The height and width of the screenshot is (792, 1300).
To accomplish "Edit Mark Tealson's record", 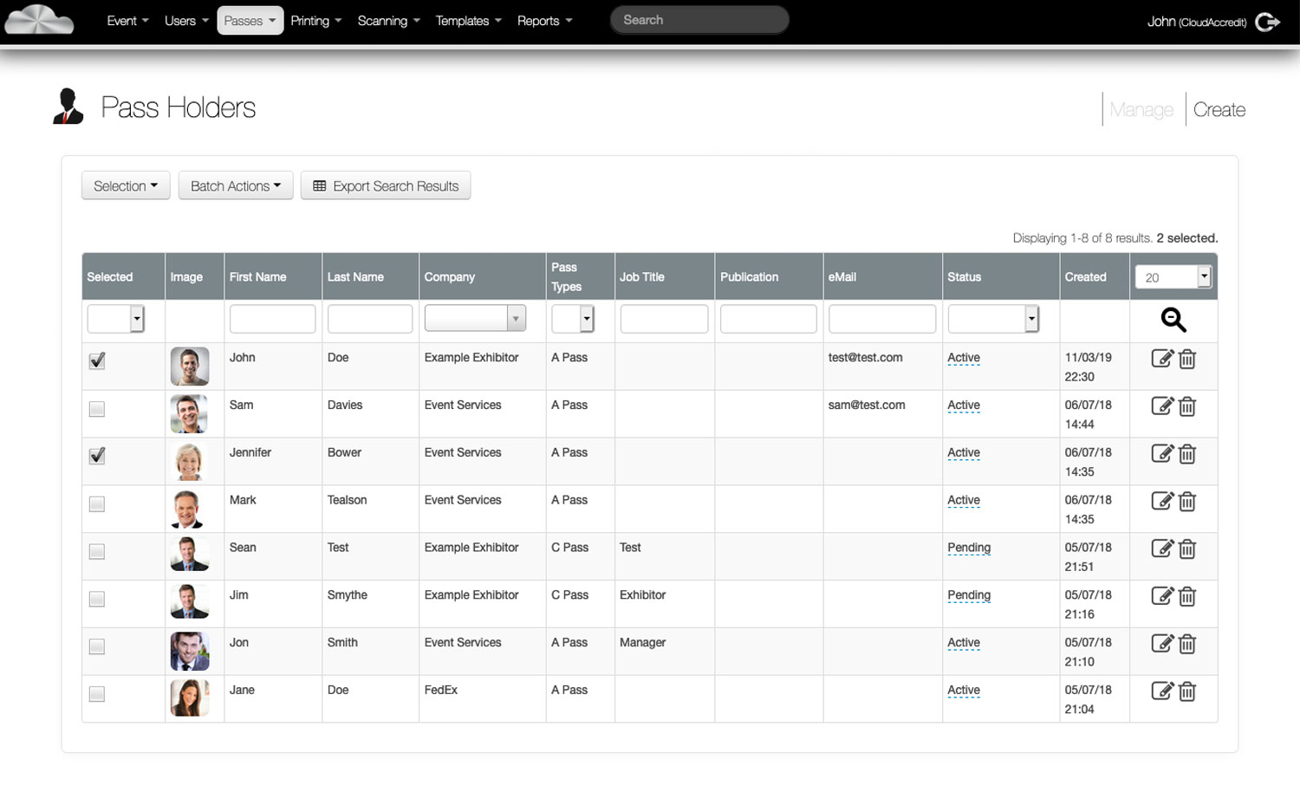I will click(x=1162, y=501).
